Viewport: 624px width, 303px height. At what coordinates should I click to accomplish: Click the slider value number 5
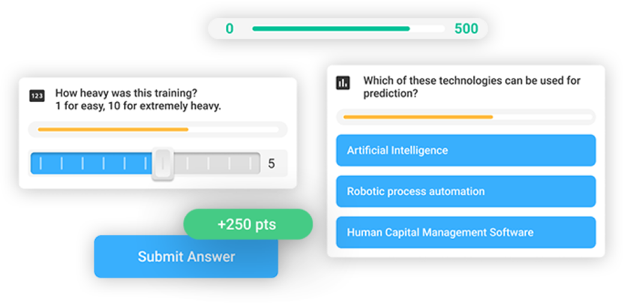tap(271, 164)
